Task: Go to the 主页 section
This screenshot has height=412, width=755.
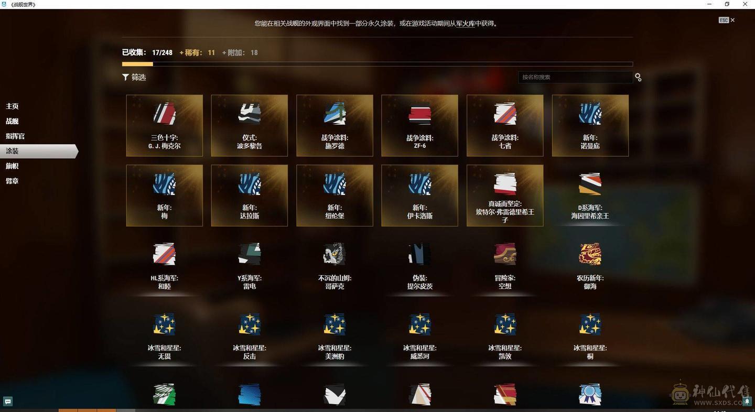Action: coord(12,106)
